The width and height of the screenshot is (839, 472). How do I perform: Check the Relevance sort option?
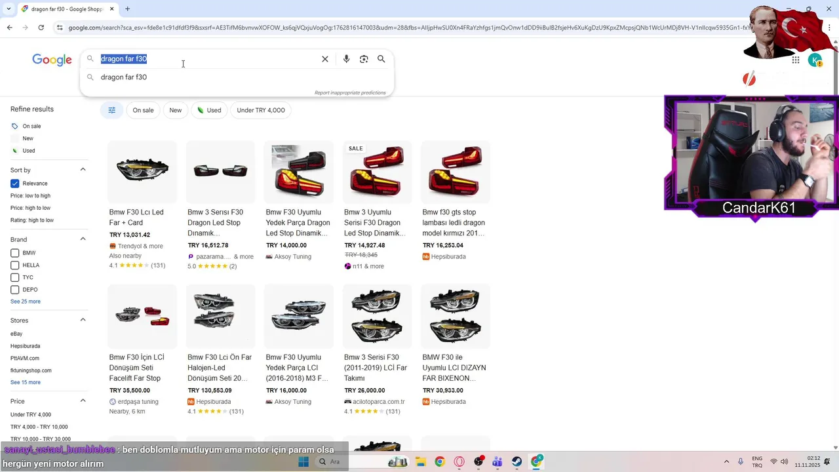pos(14,184)
